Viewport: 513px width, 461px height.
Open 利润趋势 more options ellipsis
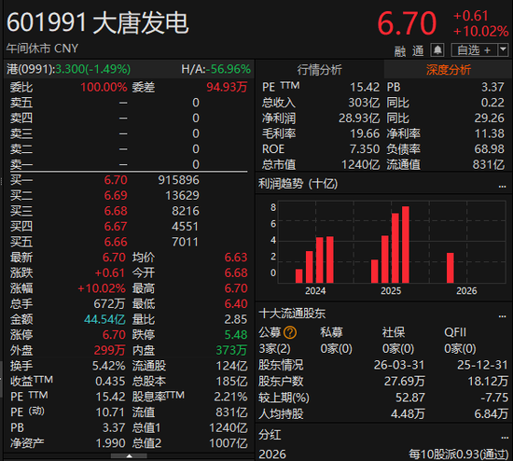(502, 187)
